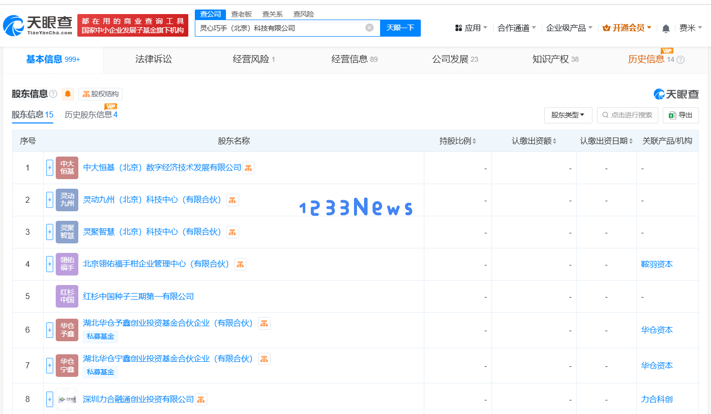Select the 基本信息 tab
711x414 pixels.
(53, 59)
